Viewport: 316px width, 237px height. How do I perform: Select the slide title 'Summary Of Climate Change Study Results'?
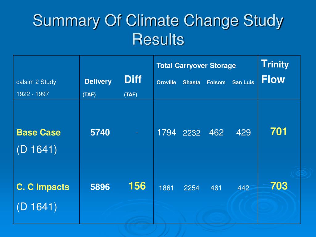[x=158, y=30]
